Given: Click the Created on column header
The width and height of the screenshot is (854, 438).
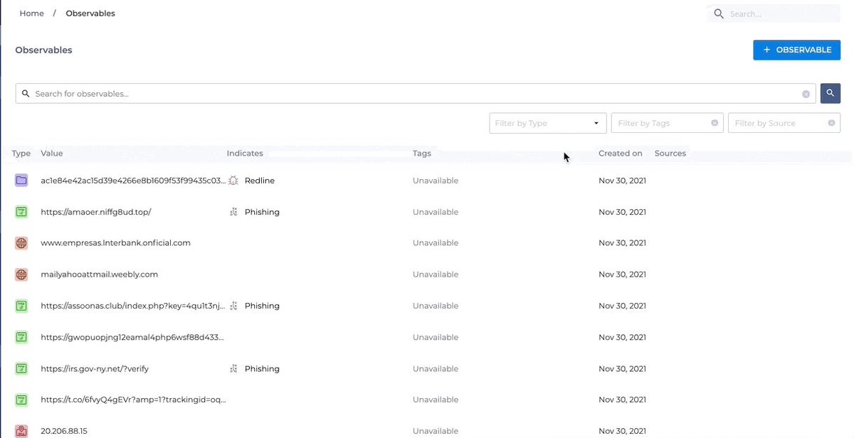Looking at the screenshot, I should pos(621,154).
